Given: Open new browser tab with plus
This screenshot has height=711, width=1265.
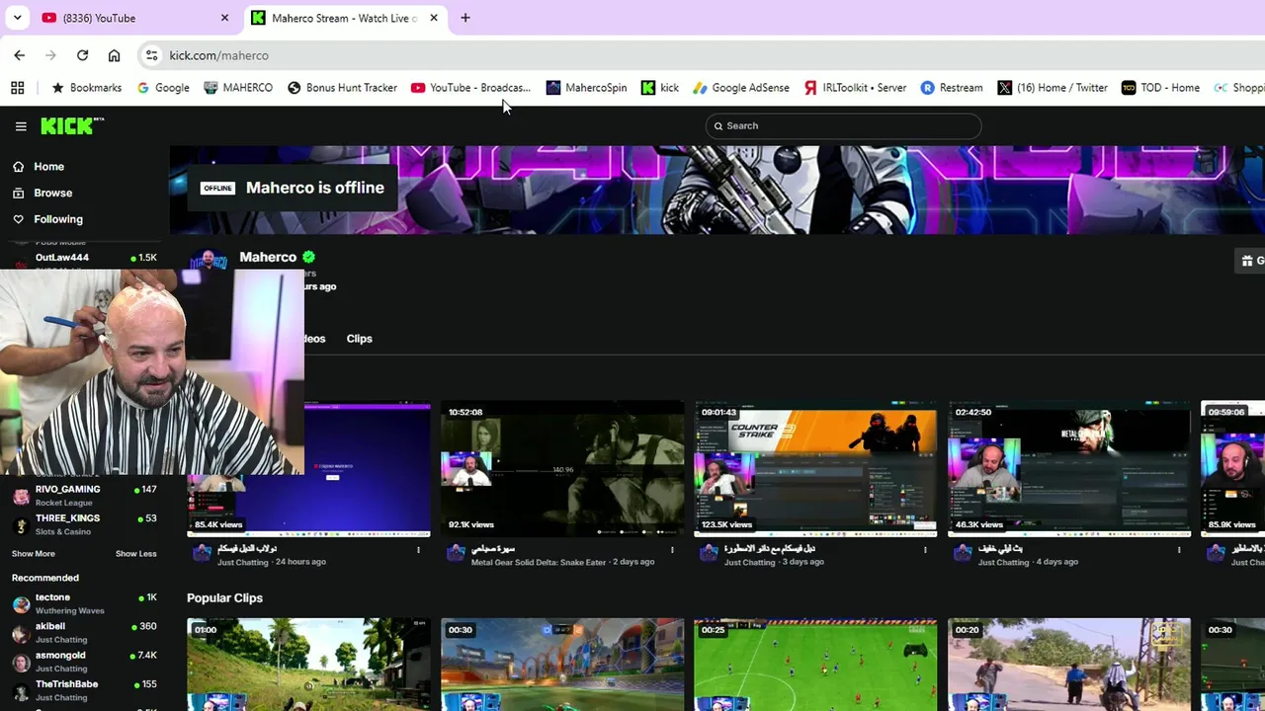Looking at the screenshot, I should click(464, 18).
